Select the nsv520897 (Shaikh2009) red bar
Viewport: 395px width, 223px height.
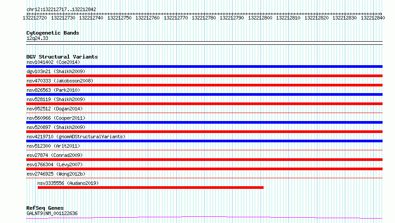tap(204, 132)
